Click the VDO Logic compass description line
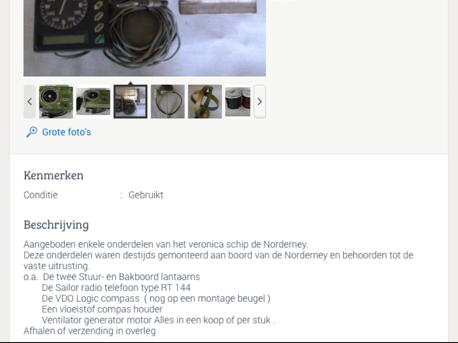The image size is (458, 343). [x=156, y=298]
